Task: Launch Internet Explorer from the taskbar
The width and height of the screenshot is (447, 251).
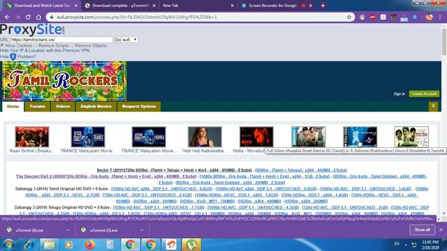Action: coord(29,245)
